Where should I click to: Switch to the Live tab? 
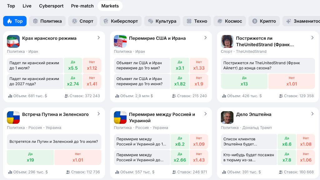point(27,6)
